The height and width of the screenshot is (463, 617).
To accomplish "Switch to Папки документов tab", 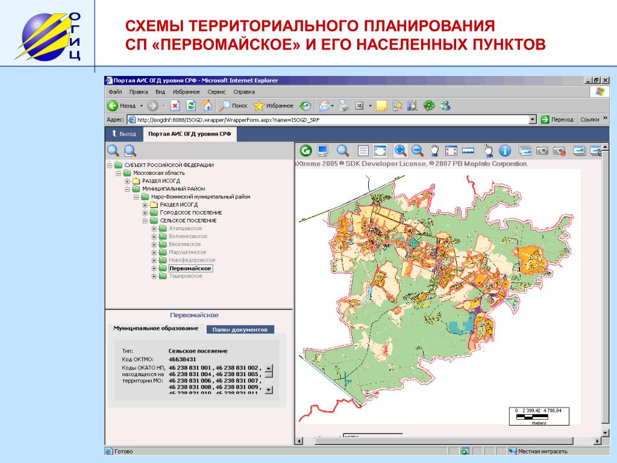I will click(240, 330).
